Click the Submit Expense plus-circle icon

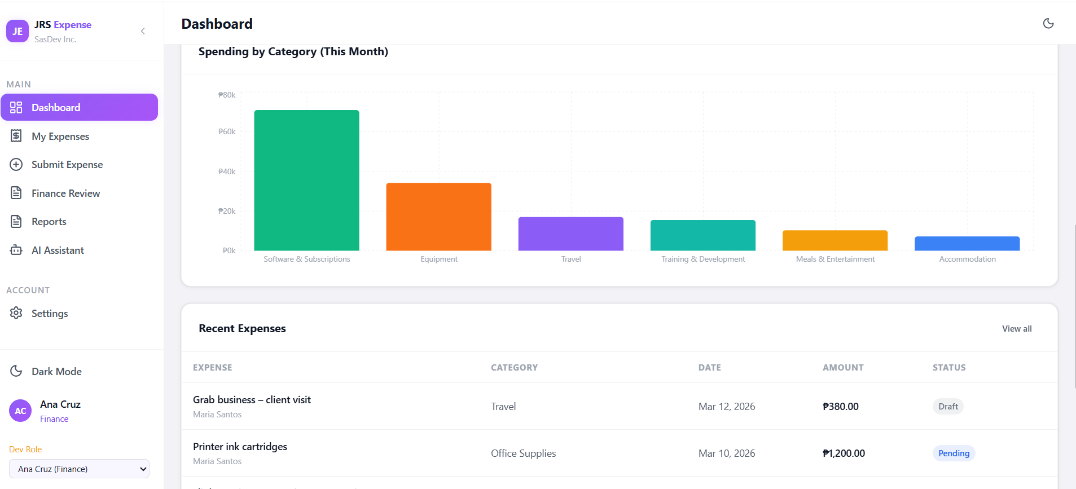click(16, 164)
